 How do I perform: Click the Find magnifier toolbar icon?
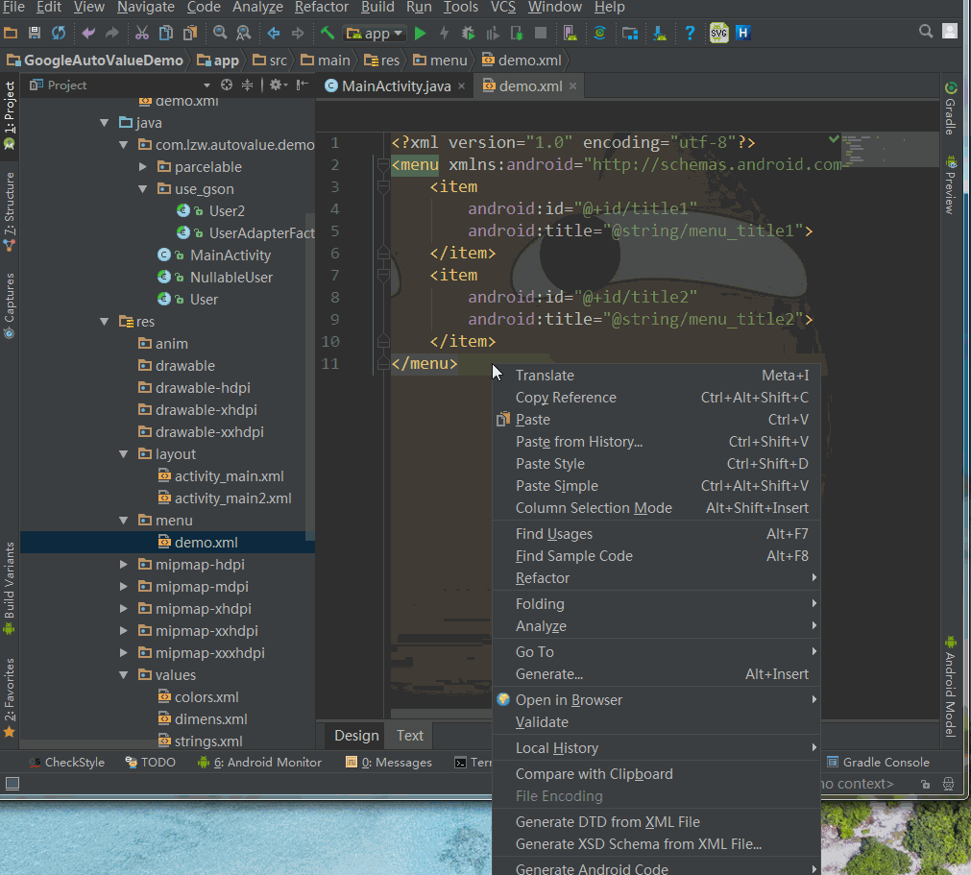point(220,33)
